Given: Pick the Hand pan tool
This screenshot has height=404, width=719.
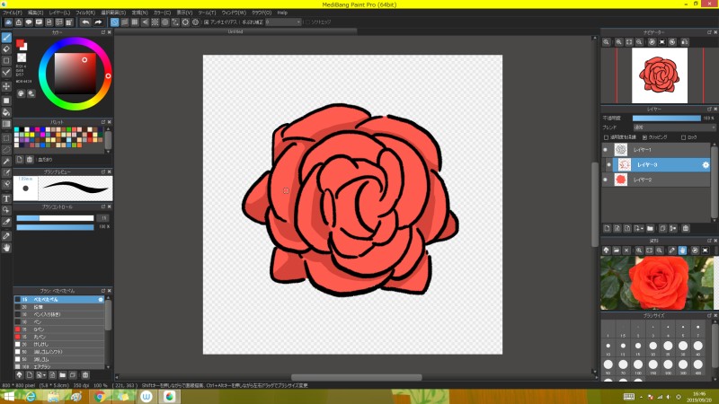Looking at the screenshot, I should (x=6, y=248).
